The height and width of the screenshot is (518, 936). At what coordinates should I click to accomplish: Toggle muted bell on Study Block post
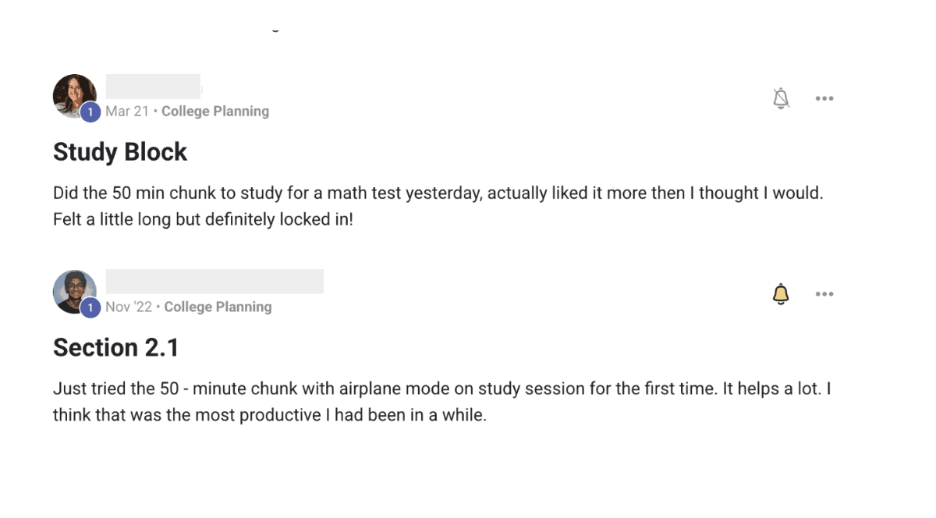click(781, 98)
